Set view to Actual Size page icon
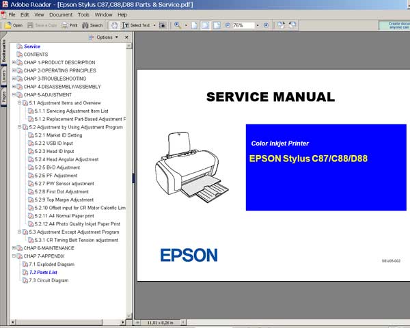This screenshot has width=410, height=328. pos(194,25)
